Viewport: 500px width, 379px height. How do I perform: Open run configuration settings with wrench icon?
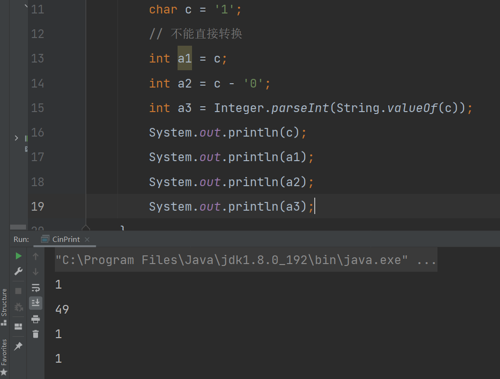tap(18, 271)
